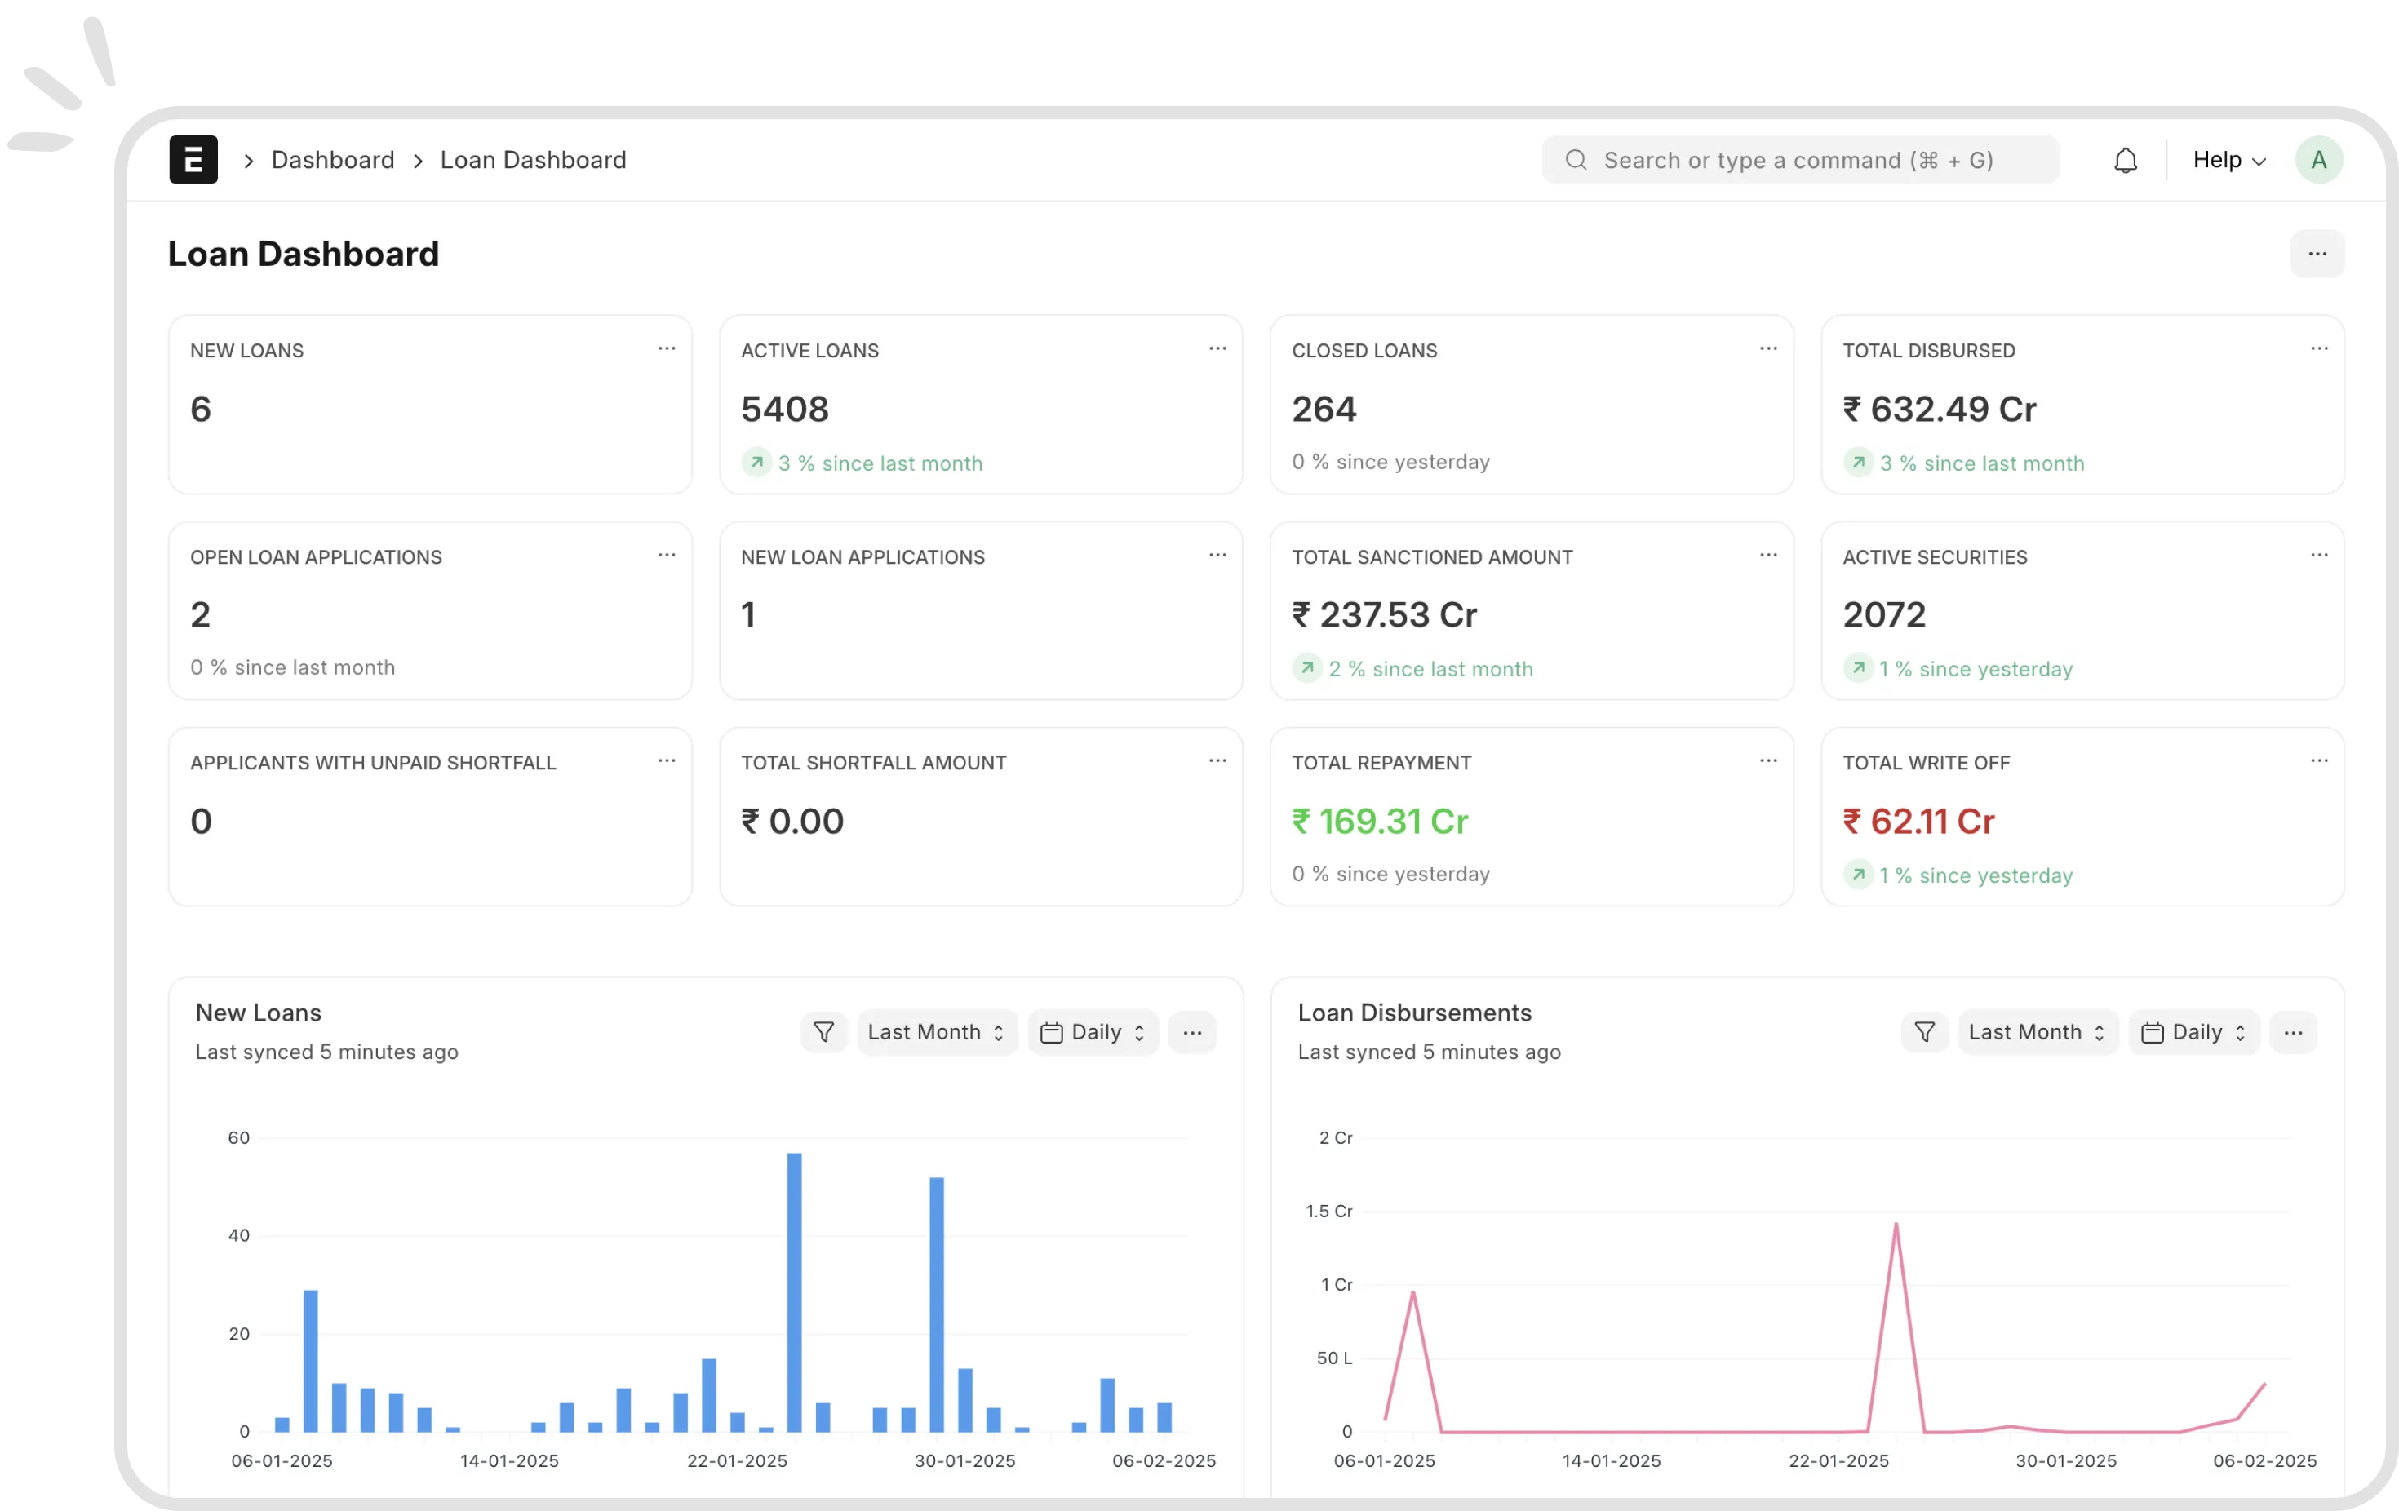Click the E app logo icon
This screenshot has width=2399, height=1511.
click(x=193, y=159)
